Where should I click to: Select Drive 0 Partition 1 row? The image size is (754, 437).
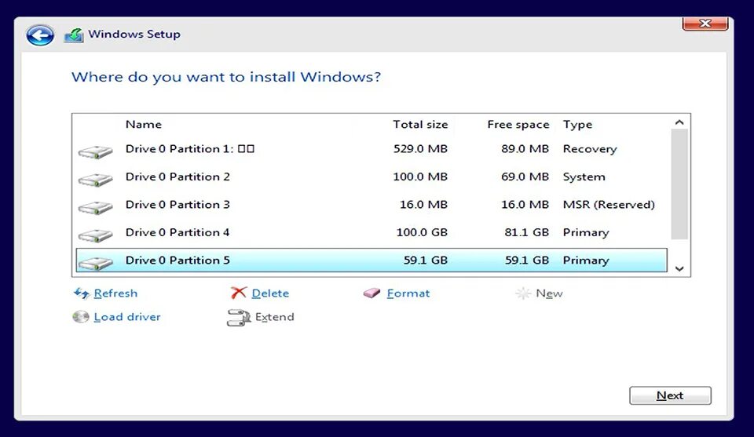[x=372, y=149]
